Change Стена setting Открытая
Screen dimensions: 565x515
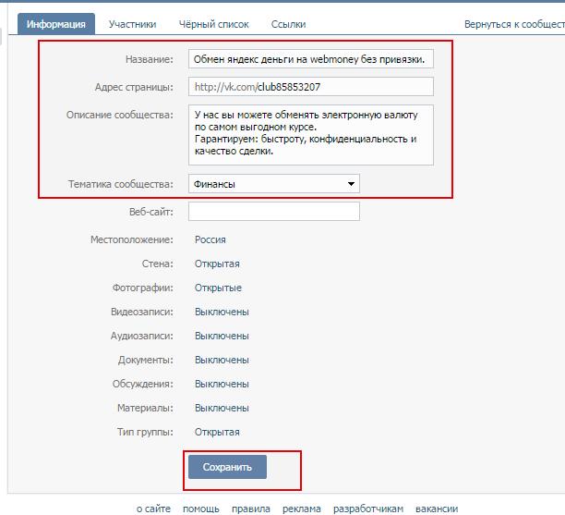click(217, 264)
